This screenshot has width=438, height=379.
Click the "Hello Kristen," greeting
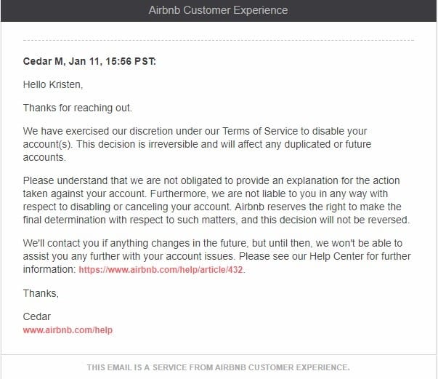click(x=53, y=84)
